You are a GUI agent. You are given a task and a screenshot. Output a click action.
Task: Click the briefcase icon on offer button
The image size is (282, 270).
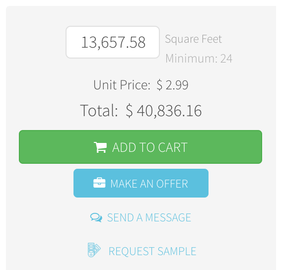point(99,183)
